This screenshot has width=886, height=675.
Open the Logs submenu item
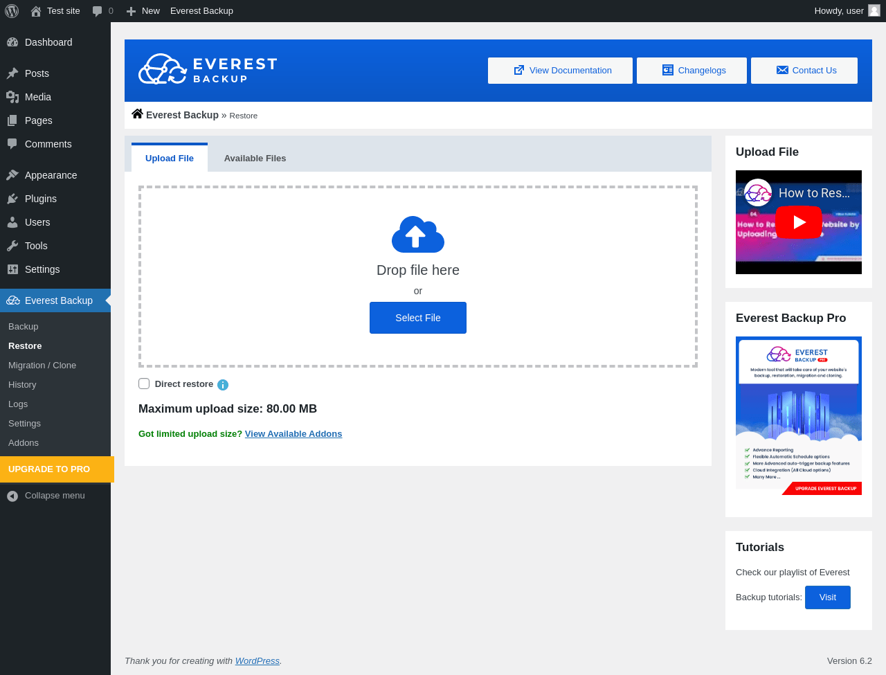coord(18,404)
